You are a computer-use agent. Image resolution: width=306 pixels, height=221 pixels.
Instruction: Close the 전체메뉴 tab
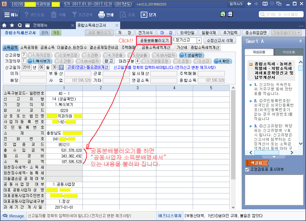[x=72, y=25]
